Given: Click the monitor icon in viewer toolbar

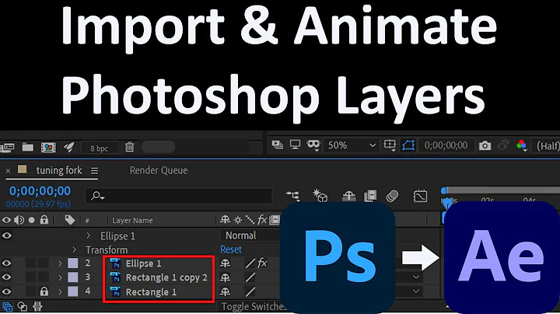Looking at the screenshot, I should point(295,145).
